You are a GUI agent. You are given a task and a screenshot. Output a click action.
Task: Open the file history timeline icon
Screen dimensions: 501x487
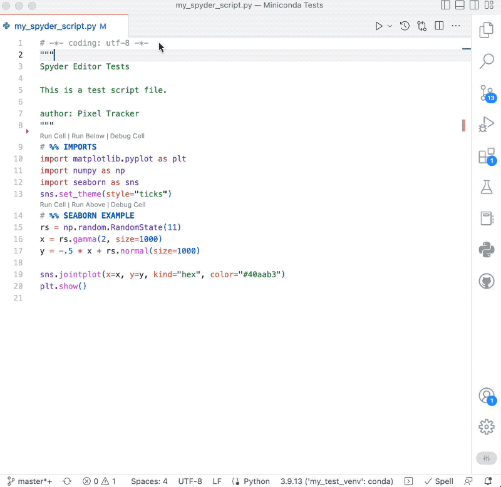point(405,26)
